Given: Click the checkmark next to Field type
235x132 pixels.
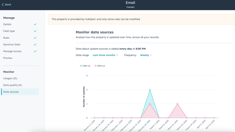Looking at the screenshot, I should (35, 31).
